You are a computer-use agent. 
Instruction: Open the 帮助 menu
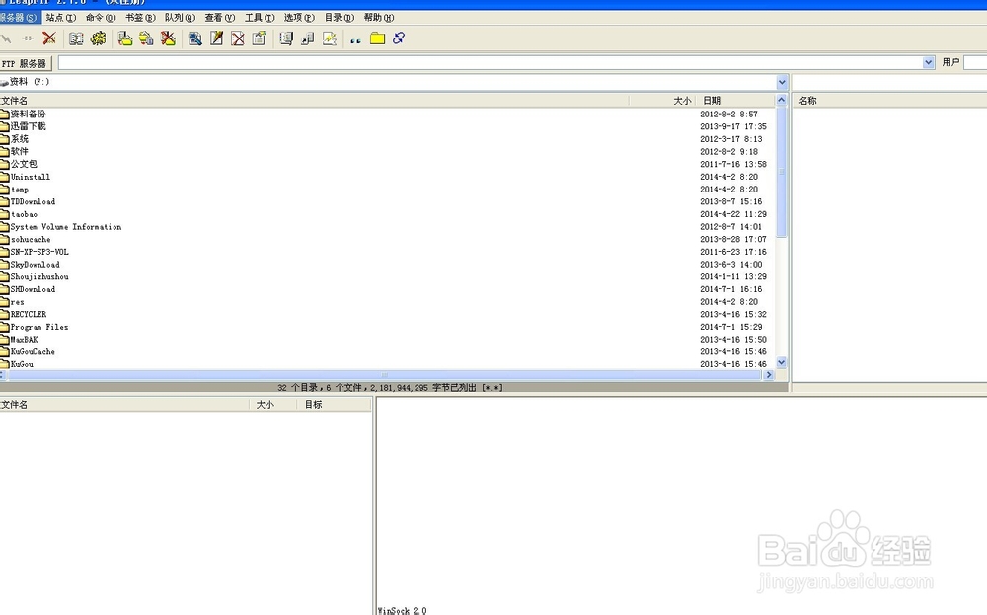(x=379, y=18)
